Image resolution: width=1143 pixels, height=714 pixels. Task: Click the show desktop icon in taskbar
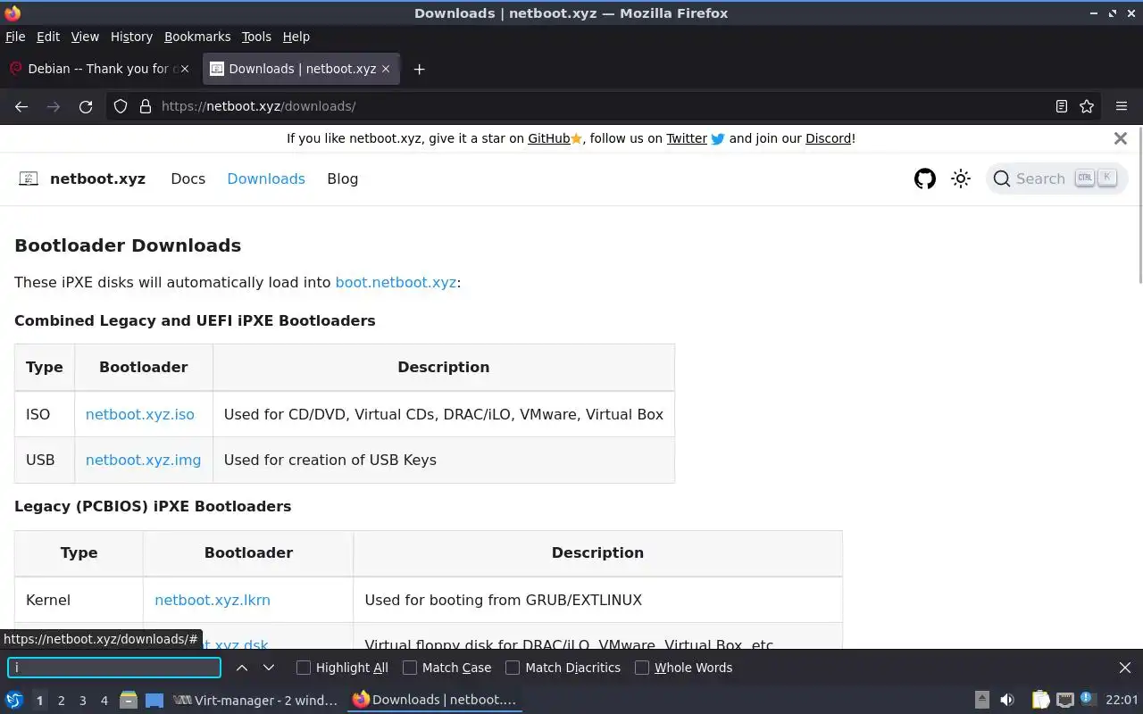coord(154,701)
